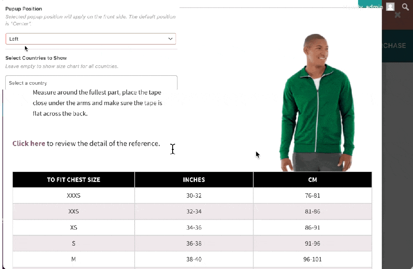The image size is (413, 269).
Task: Close the size chart popup
Action: coord(397,15)
